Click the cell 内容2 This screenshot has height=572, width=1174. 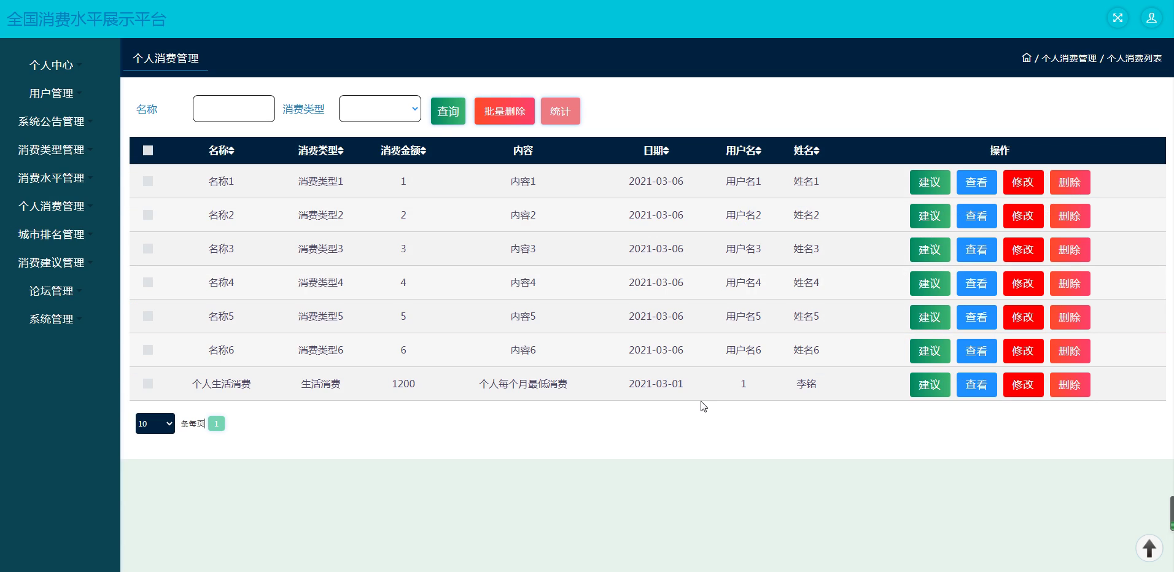(x=523, y=215)
